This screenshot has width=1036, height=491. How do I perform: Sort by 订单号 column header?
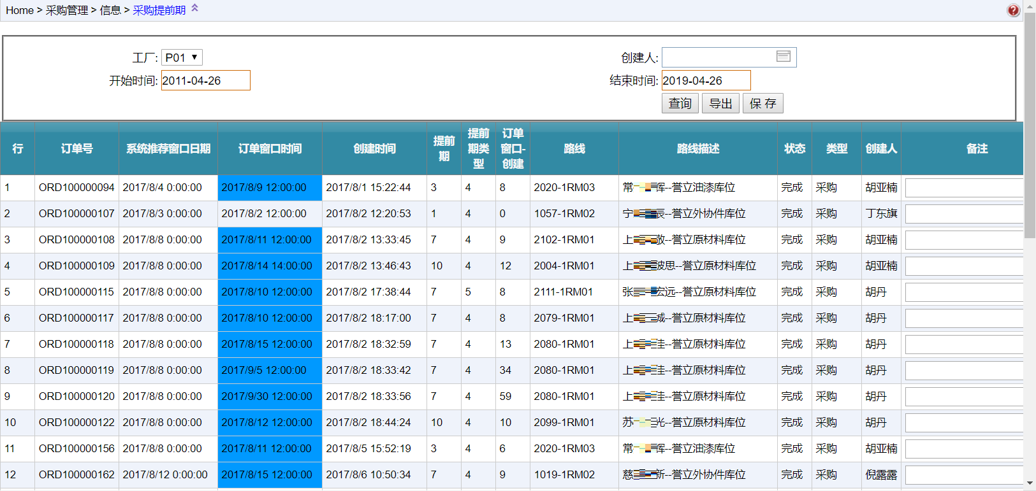pyautogui.click(x=77, y=148)
